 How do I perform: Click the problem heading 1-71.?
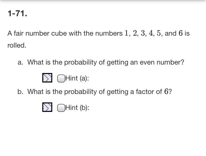coord(17,13)
